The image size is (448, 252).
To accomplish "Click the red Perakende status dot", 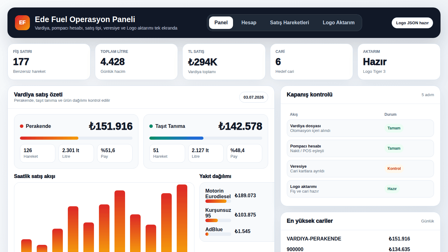I will coord(22,126).
